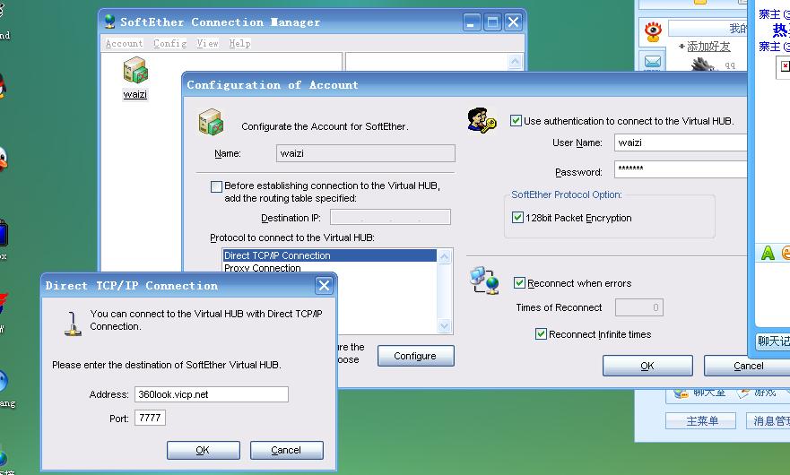Click the Password field
Image resolution: width=790 pixels, height=475 pixels.
tap(681, 169)
